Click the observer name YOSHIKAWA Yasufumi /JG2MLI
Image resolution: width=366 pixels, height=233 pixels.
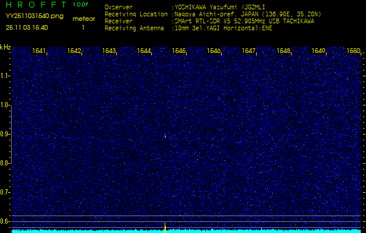tap(220, 8)
